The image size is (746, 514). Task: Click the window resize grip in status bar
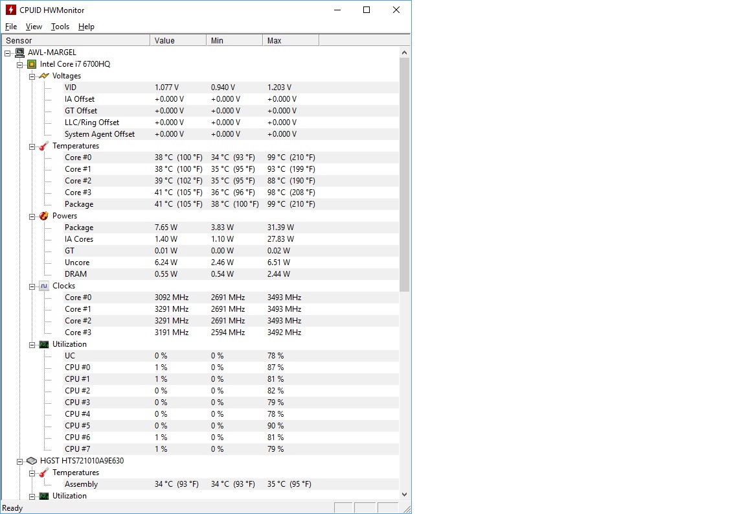[x=407, y=509]
